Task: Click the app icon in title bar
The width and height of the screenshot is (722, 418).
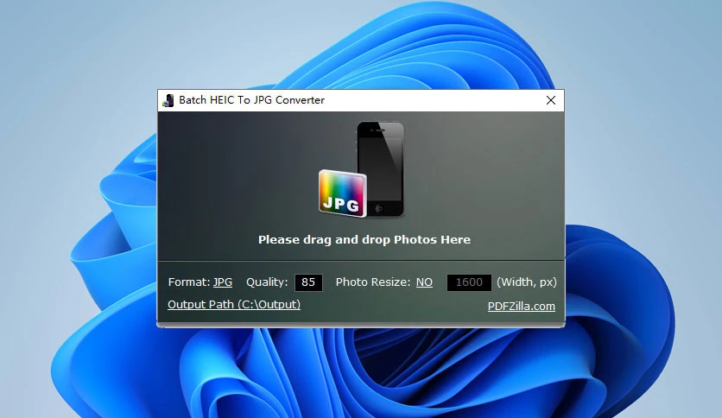Action: click(x=168, y=100)
